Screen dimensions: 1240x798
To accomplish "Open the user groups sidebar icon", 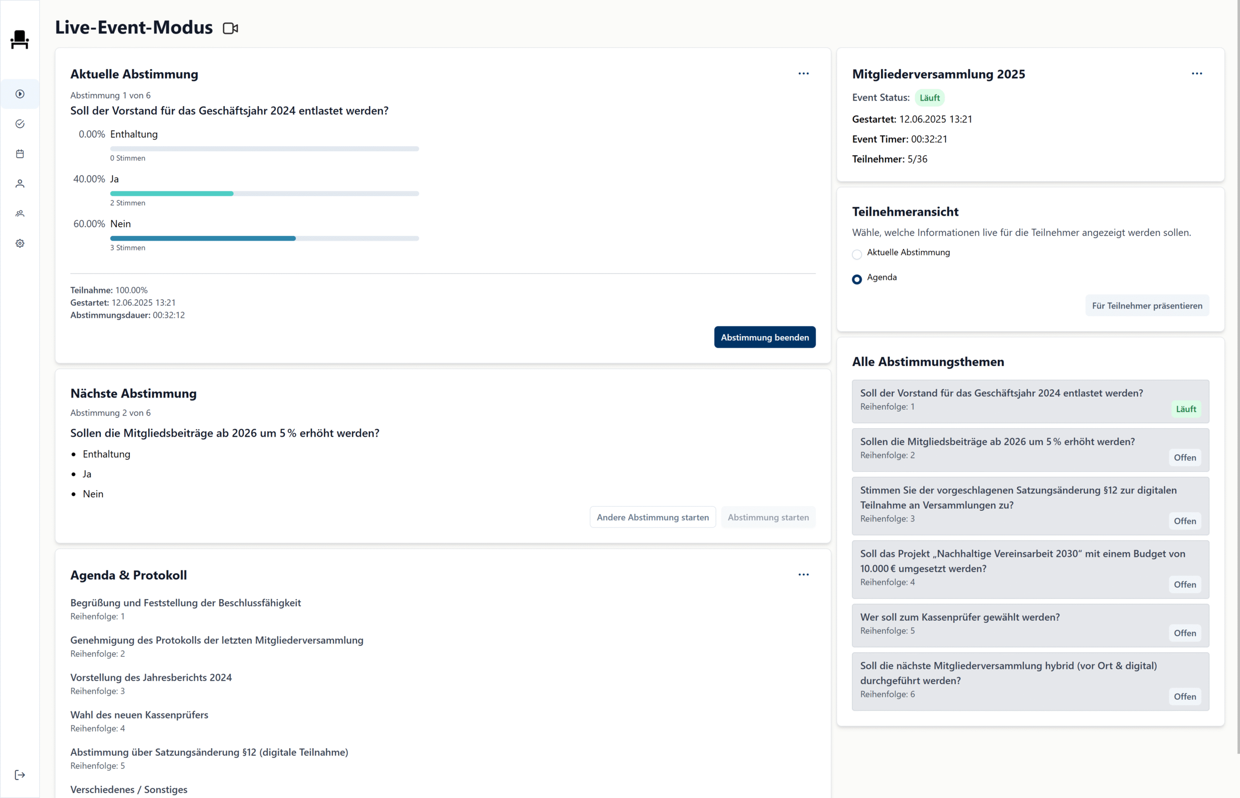I will coord(20,214).
